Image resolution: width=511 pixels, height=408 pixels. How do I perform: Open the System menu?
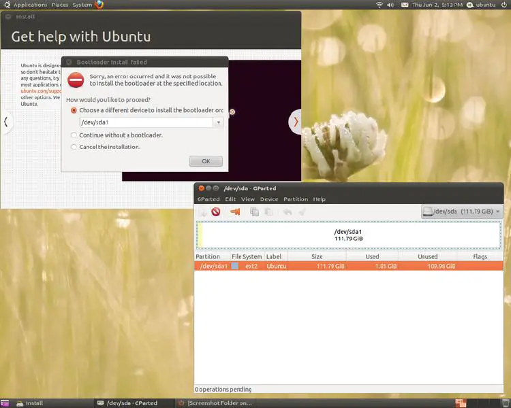[x=82, y=5]
